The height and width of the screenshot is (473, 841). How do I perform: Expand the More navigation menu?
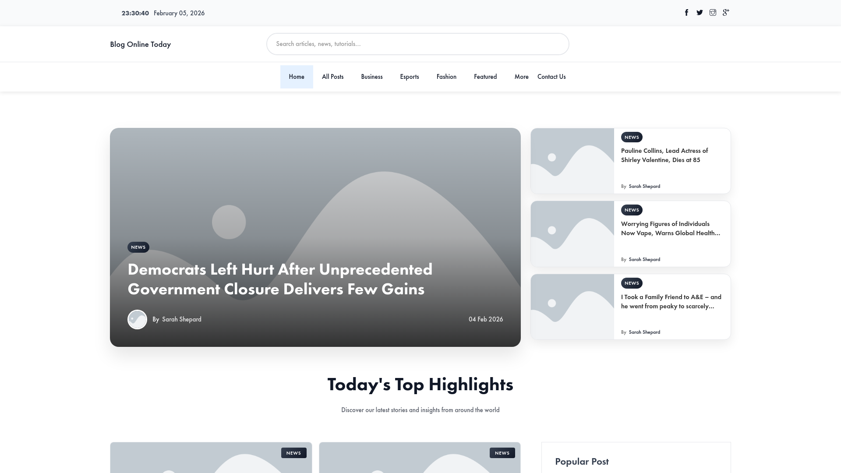point(522,77)
